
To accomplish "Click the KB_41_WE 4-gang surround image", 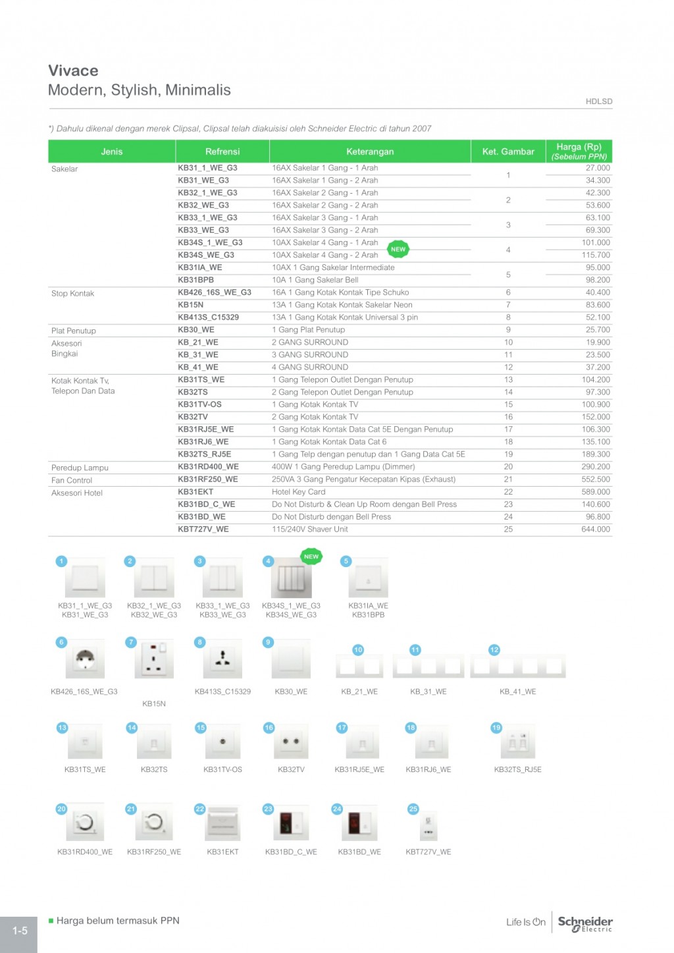I will (x=518, y=667).
